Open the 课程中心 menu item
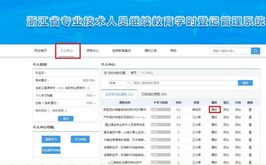The height and width of the screenshot is (165, 266). [x=92, y=51]
